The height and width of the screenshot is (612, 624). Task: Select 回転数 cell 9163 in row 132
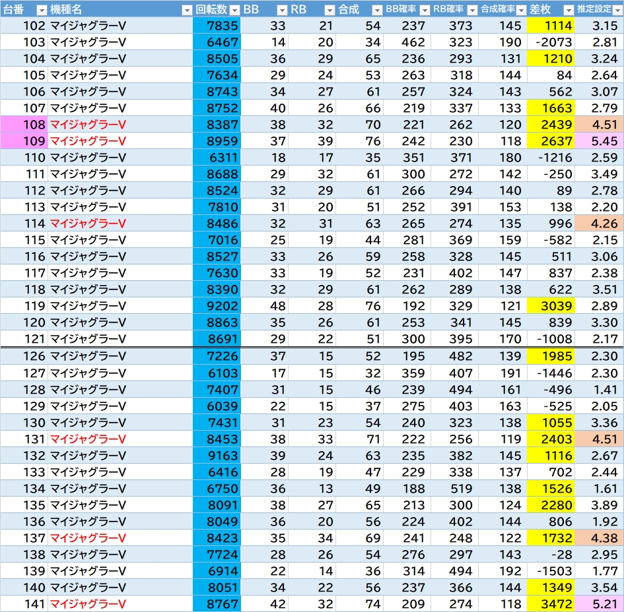click(x=217, y=456)
